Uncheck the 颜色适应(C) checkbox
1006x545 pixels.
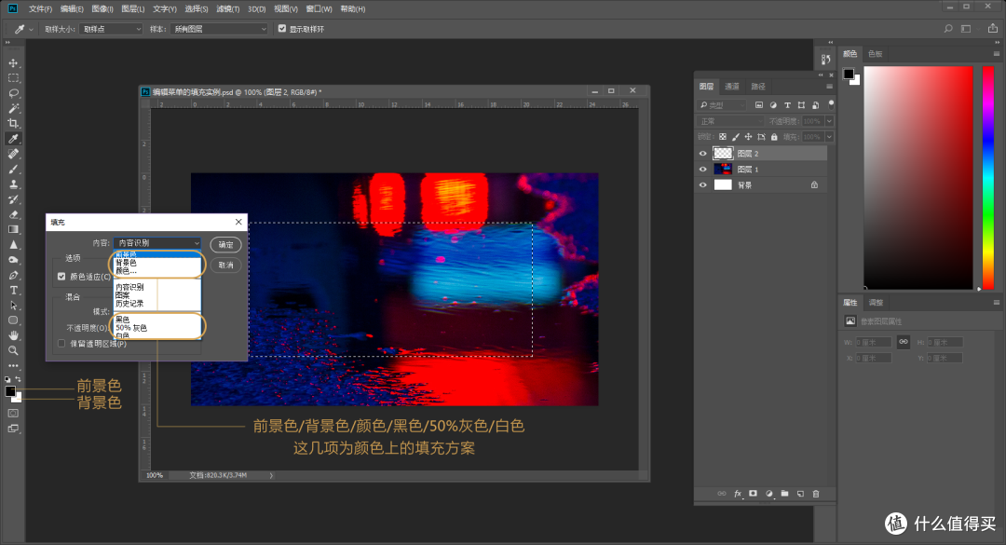(61, 276)
